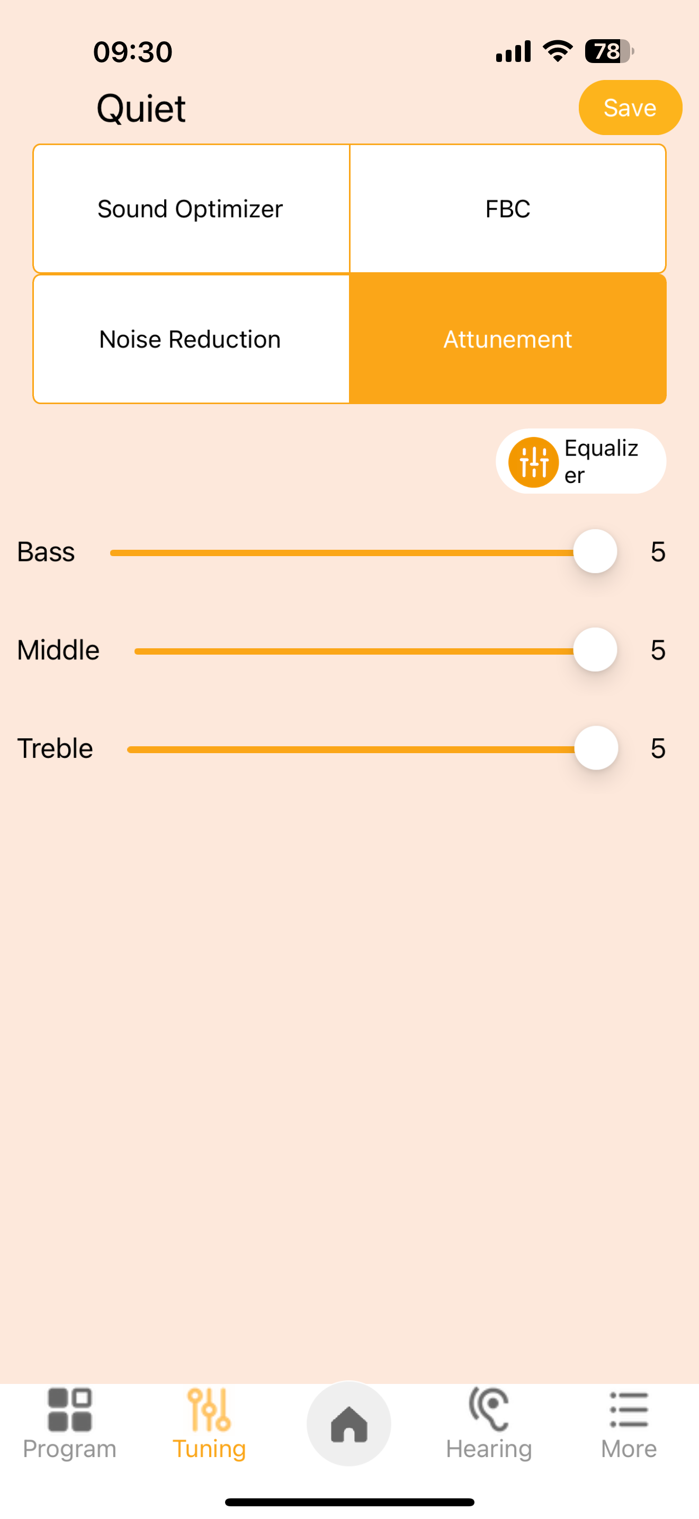This screenshot has height=1519, width=699.
Task: Select the FBC tab
Action: pyautogui.click(x=507, y=209)
